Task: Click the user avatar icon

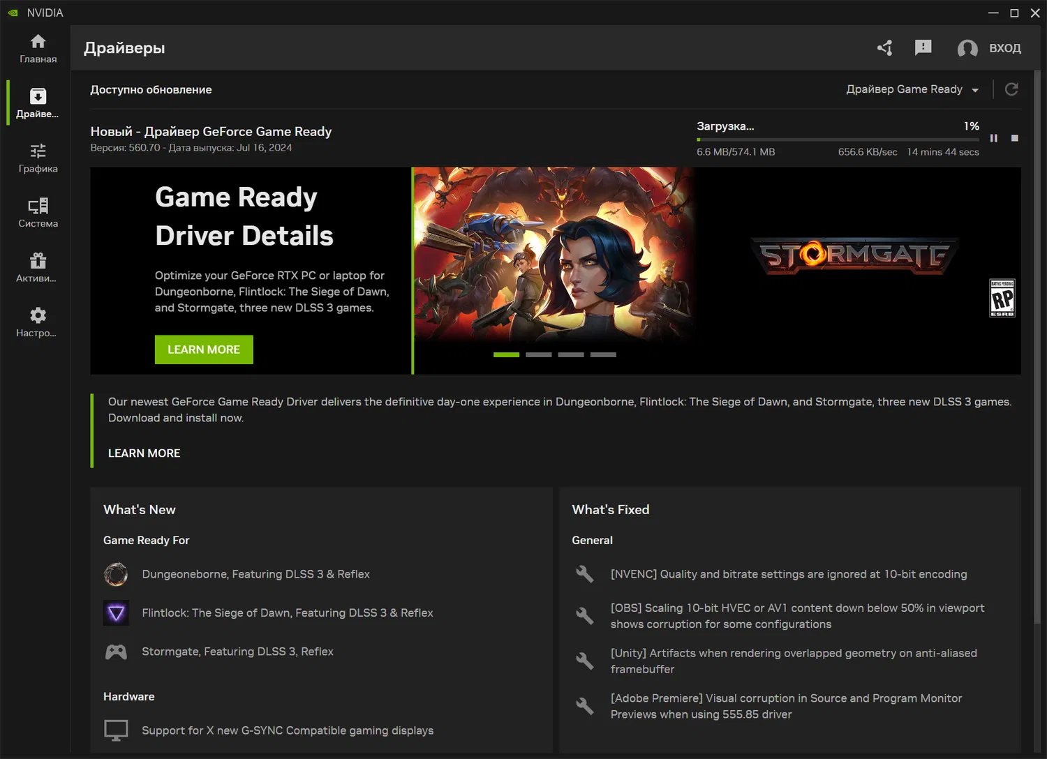Action: pyautogui.click(x=967, y=48)
